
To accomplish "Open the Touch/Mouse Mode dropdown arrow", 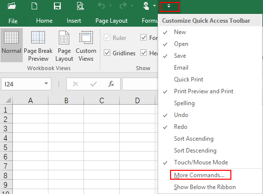I will (154, 6).
